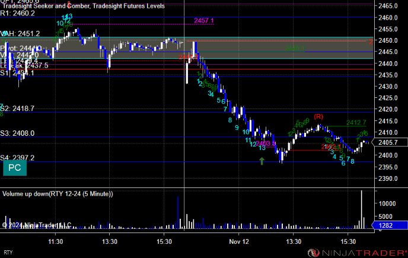Click 2390.0 on the price axis

[388, 179]
